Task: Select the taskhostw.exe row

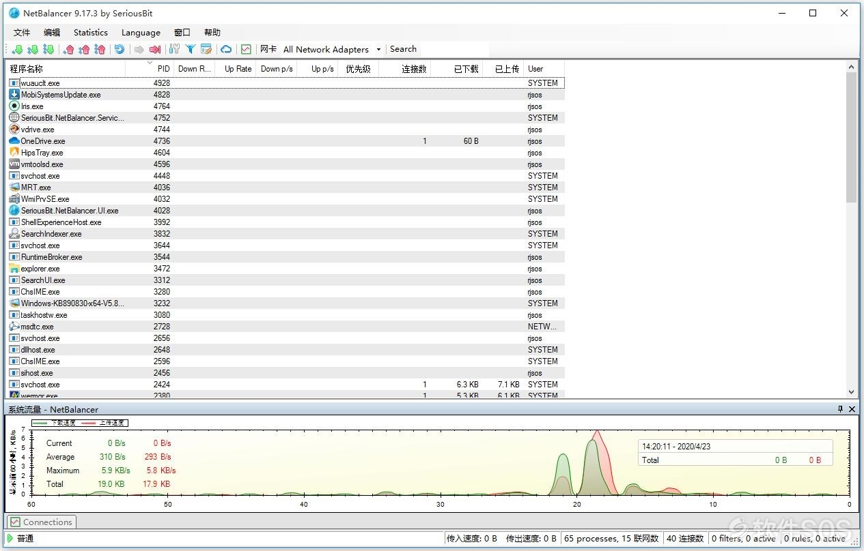Action: 286,315
